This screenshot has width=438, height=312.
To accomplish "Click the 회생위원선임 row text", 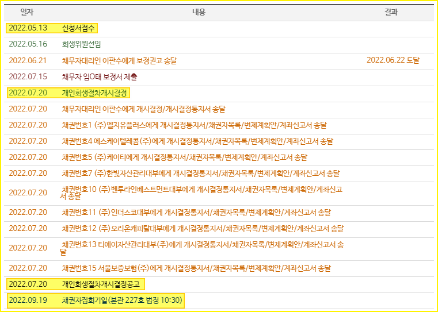I will coord(81,44).
